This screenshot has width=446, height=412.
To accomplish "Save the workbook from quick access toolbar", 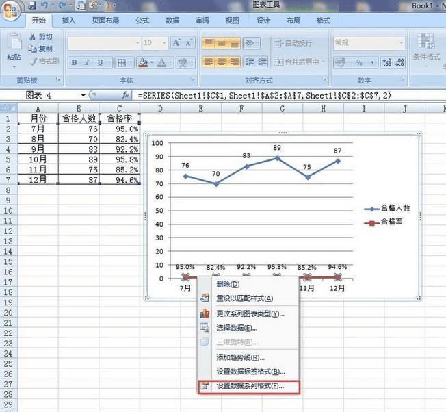I will pos(32,5).
